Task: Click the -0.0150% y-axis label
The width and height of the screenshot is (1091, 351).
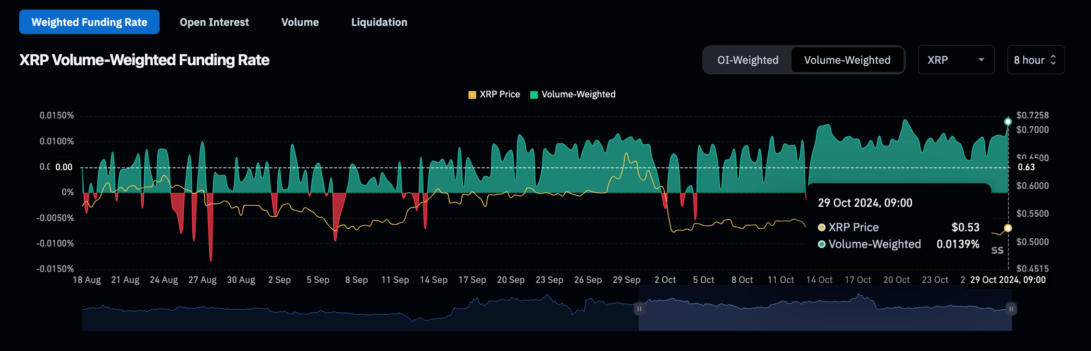Action: click(55, 269)
